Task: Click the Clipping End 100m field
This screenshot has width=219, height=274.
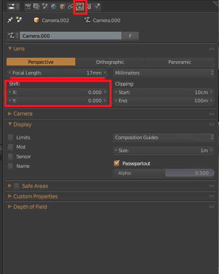Action: click(x=164, y=101)
